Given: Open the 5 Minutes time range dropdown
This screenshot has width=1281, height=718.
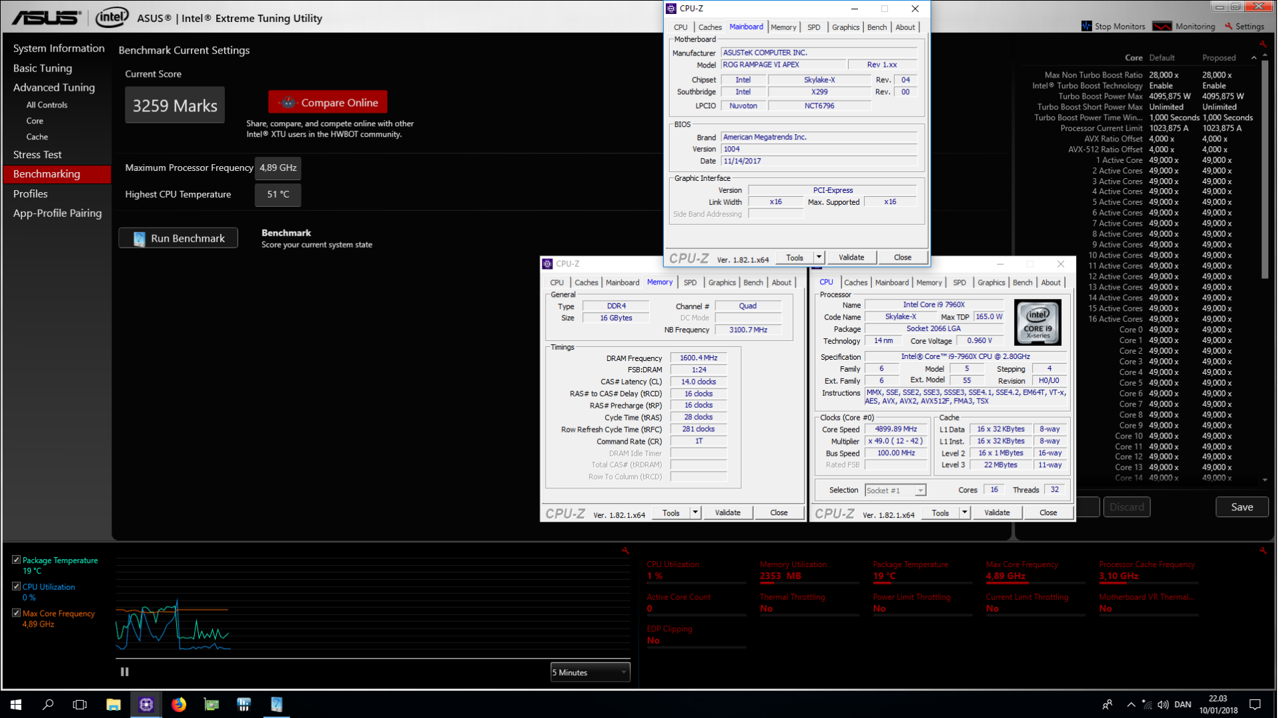Looking at the screenshot, I should coord(590,673).
